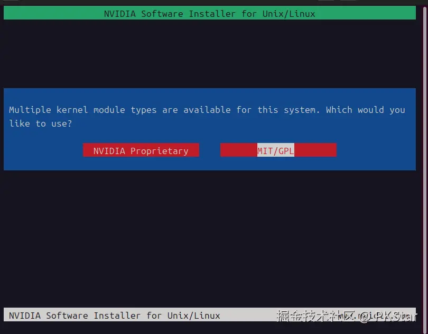This screenshot has width=428, height=334.
Task: Select the MIT/GPL kernel module option
Action: click(278, 150)
